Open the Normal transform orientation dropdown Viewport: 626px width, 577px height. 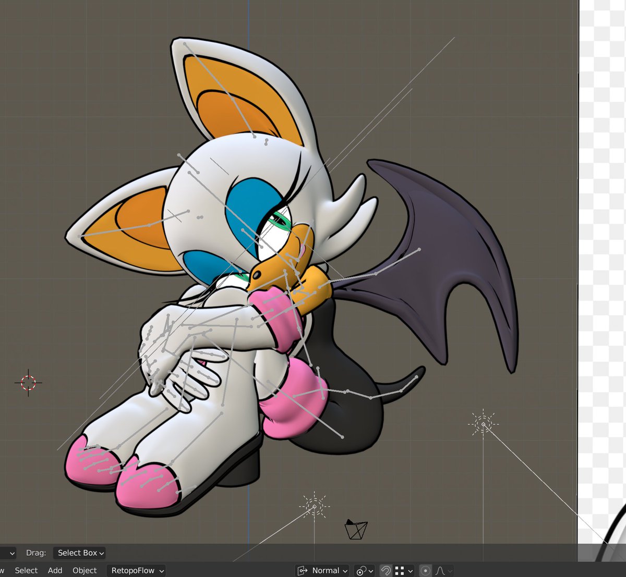point(323,571)
